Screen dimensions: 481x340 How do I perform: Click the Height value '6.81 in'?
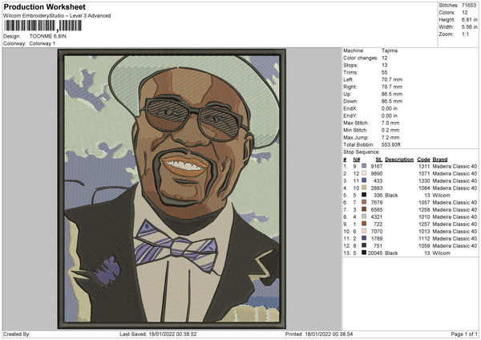click(469, 19)
